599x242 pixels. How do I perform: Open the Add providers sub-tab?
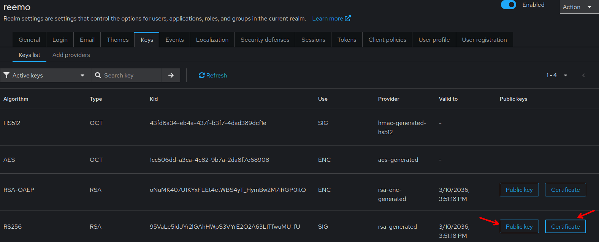point(71,55)
